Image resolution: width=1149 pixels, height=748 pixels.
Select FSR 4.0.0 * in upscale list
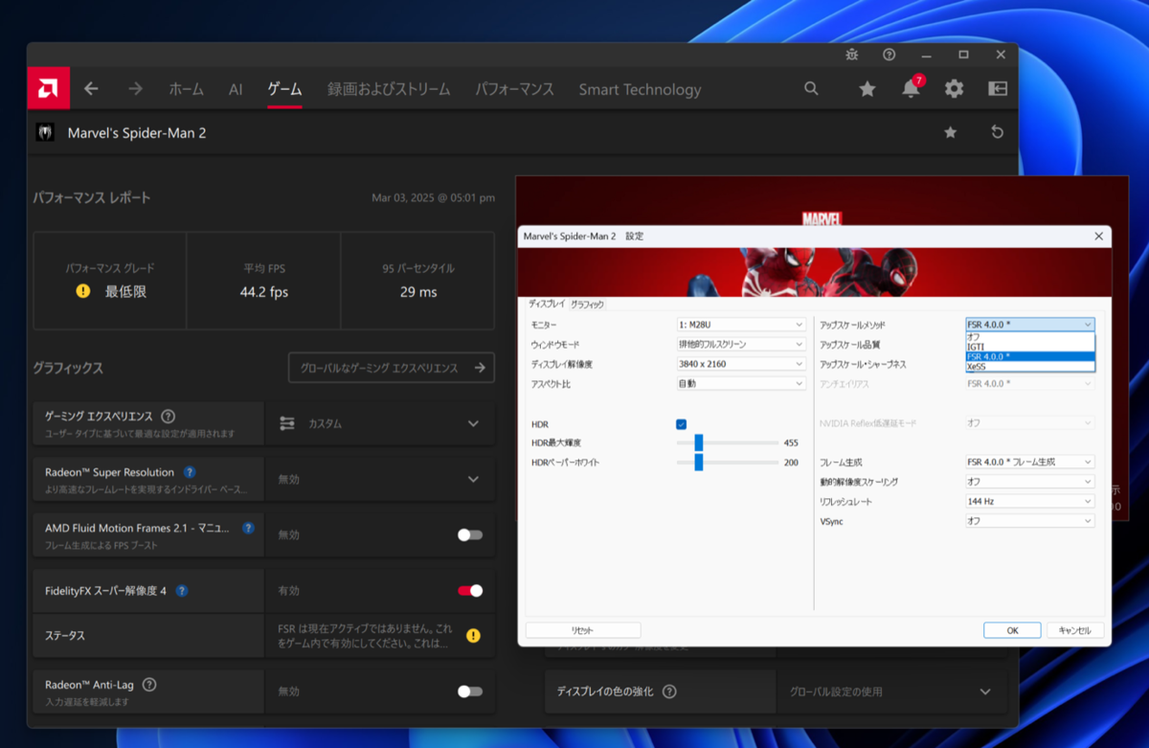pos(1029,356)
